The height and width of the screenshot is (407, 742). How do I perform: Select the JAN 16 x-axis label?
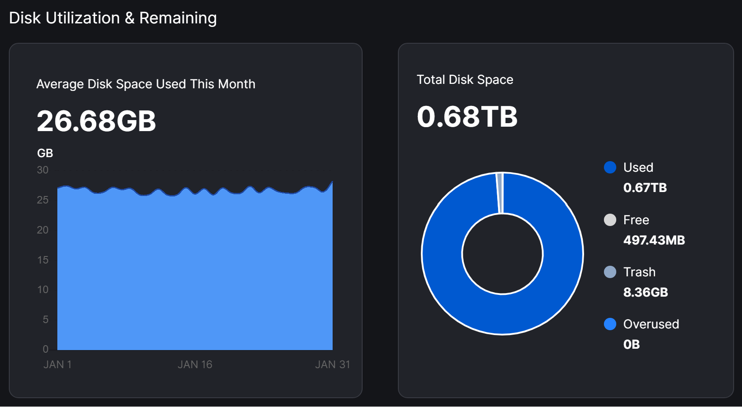tap(195, 365)
